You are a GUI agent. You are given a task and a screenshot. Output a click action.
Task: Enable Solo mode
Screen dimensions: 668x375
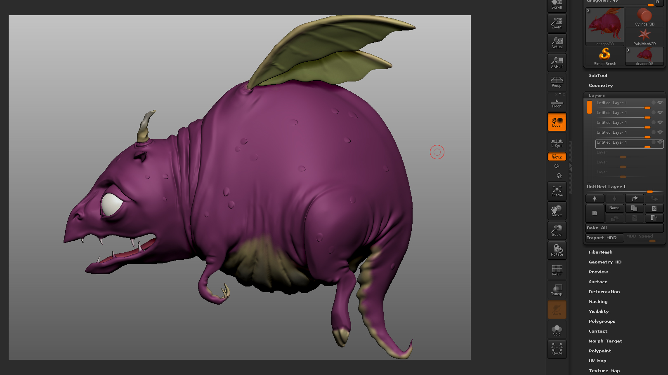(x=557, y=329)
